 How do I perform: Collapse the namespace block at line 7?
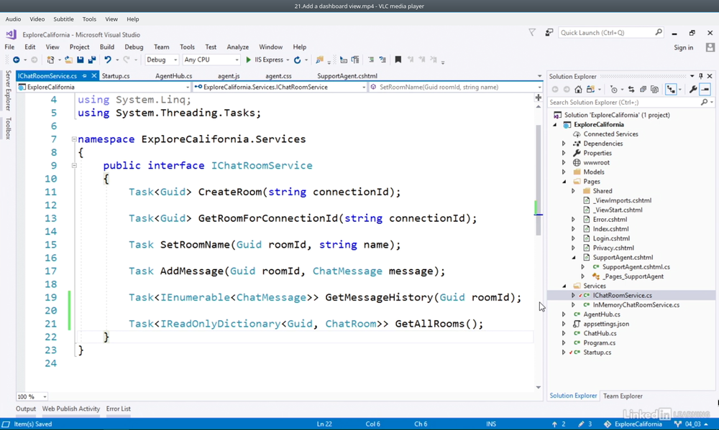coord(74,139)
